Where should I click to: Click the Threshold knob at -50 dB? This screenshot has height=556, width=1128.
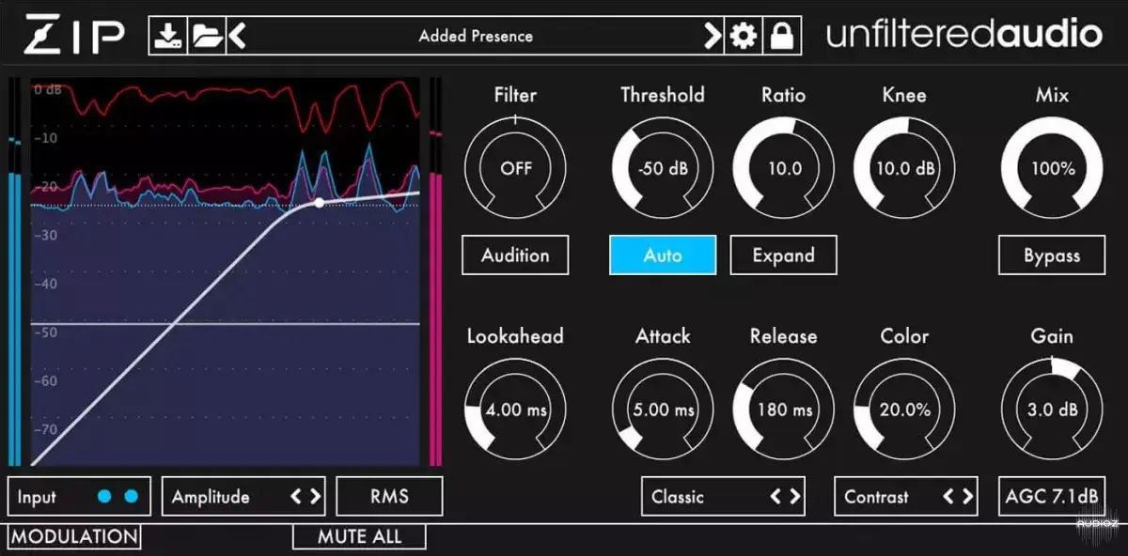click(x=663, y=168)
